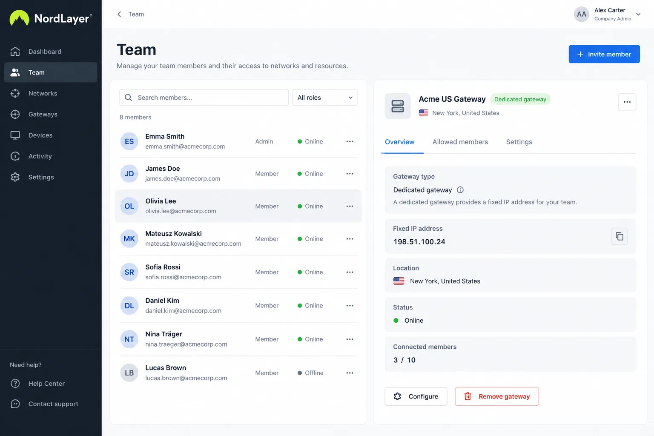Open options menu for James Doe
Viewport: 654px width, 436px height.
350,174
